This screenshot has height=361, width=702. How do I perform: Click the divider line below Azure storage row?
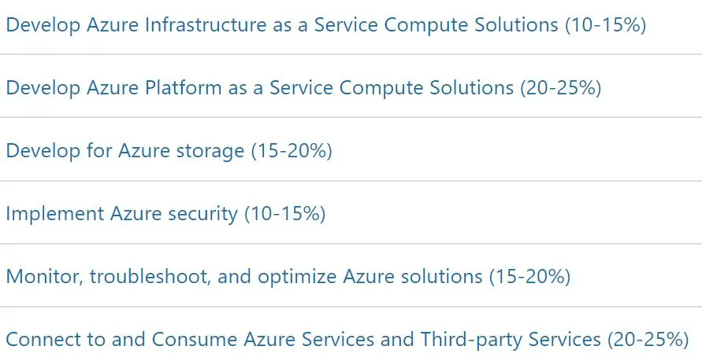(x=351, y=181)
